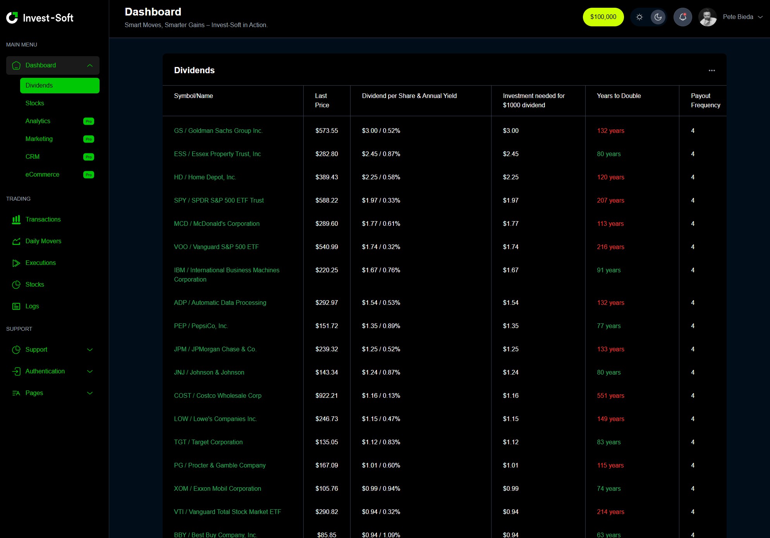This screenshot has width=770, height=538.
Task: Click the Payout Frequency column header
Action: click(705, 101)
